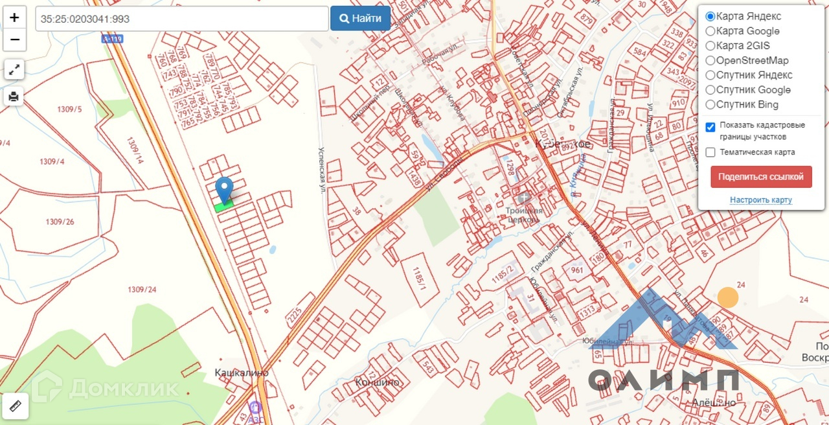Click plot label 1185/1
The image size is (829, 425).
pyautogui.click(x=418, y=279)
